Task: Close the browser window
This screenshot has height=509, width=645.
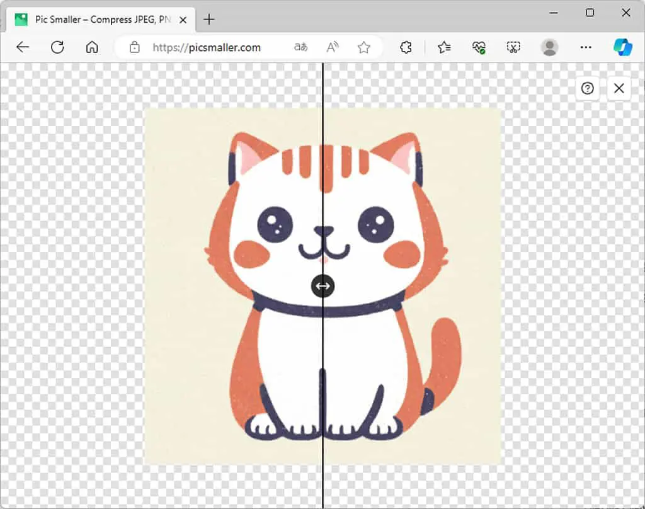Action: point(625,13)
